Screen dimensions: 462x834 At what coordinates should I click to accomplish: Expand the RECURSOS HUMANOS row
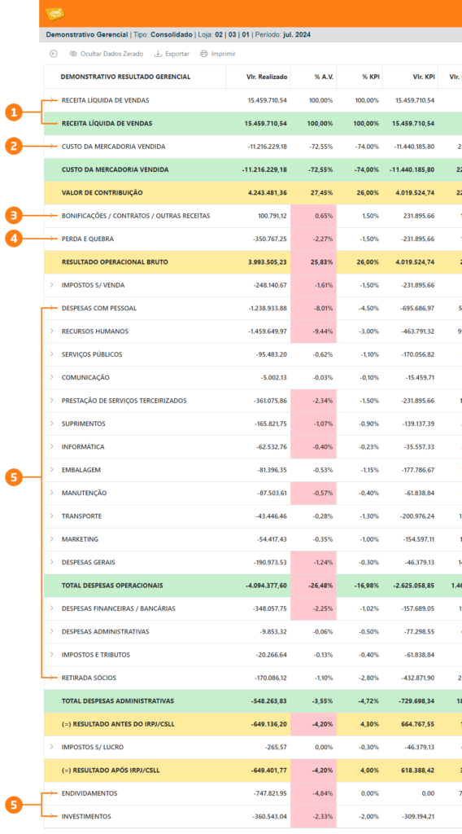click(x=51, y=331)
